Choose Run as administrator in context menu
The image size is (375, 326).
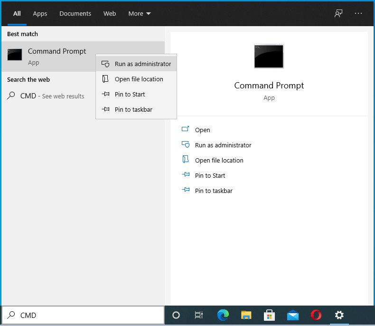click(x=142, y=64)
